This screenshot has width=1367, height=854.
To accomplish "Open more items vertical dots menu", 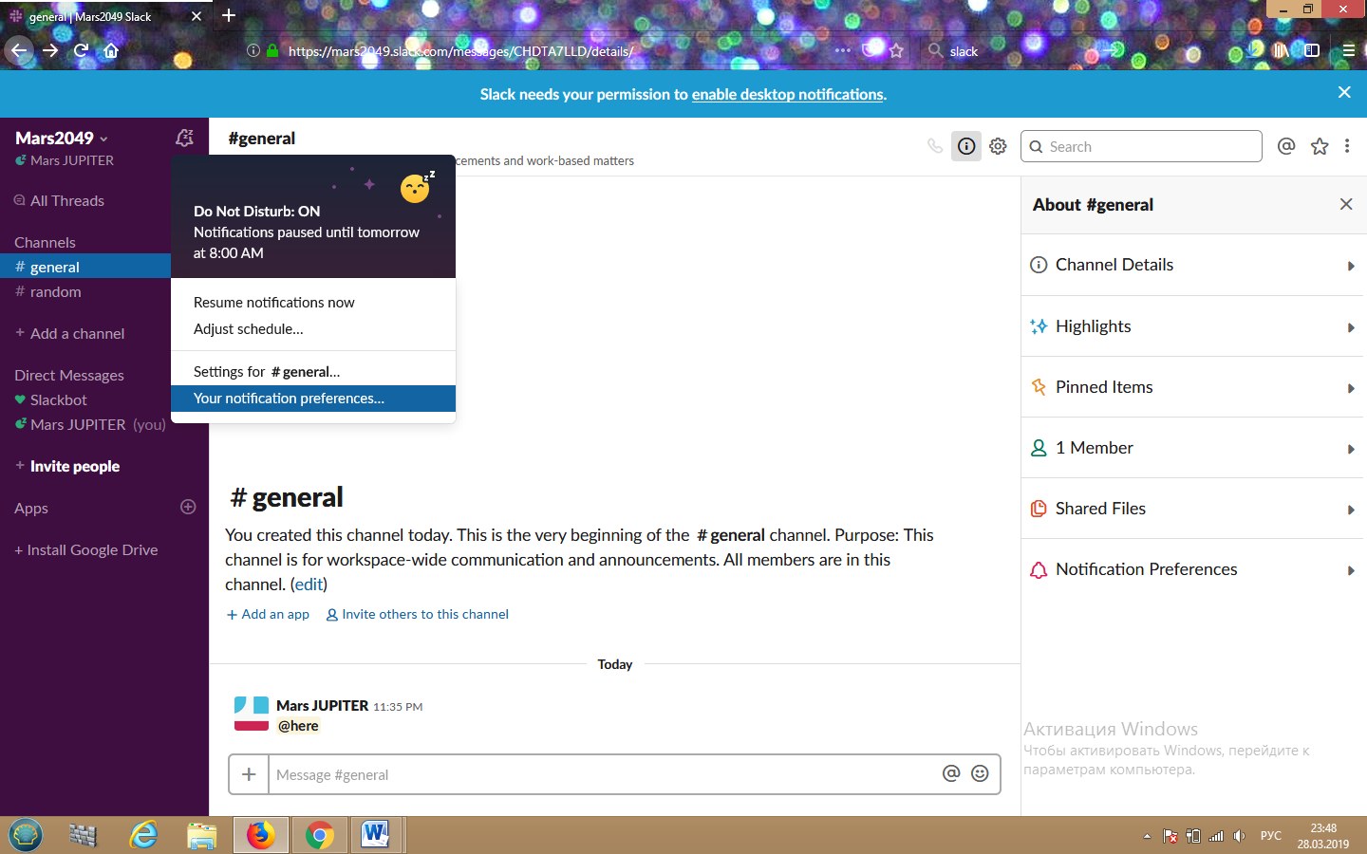I will pyautogui.click(x=1347, y=146).
